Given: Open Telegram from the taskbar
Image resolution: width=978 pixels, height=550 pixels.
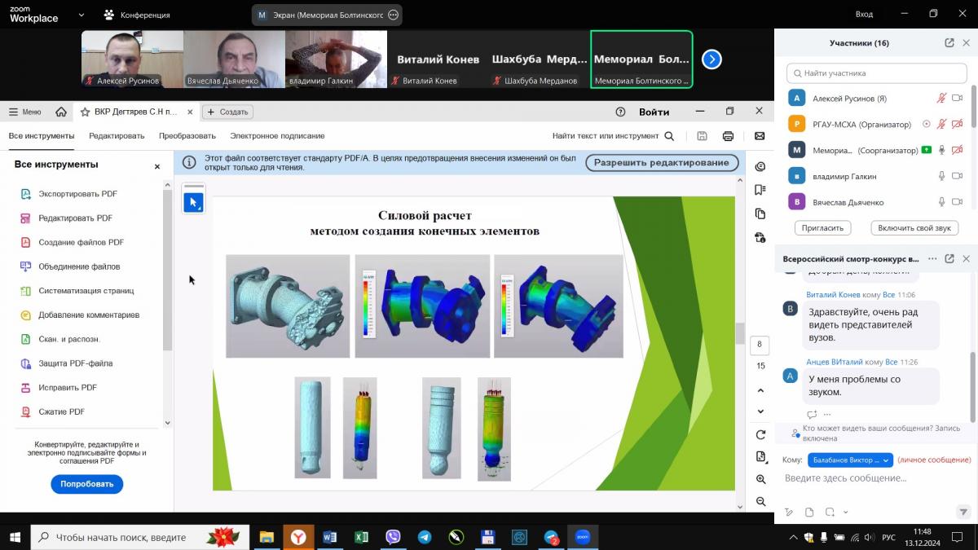Looking at the screenshot, I should click(425, 537).
